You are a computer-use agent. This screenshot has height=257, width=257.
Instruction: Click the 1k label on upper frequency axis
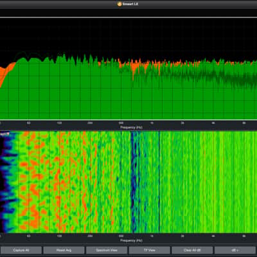tap(152, 123)
